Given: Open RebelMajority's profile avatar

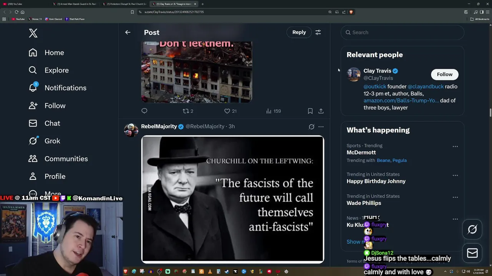Looking at the screenshot, I should [x=131, y=130].
